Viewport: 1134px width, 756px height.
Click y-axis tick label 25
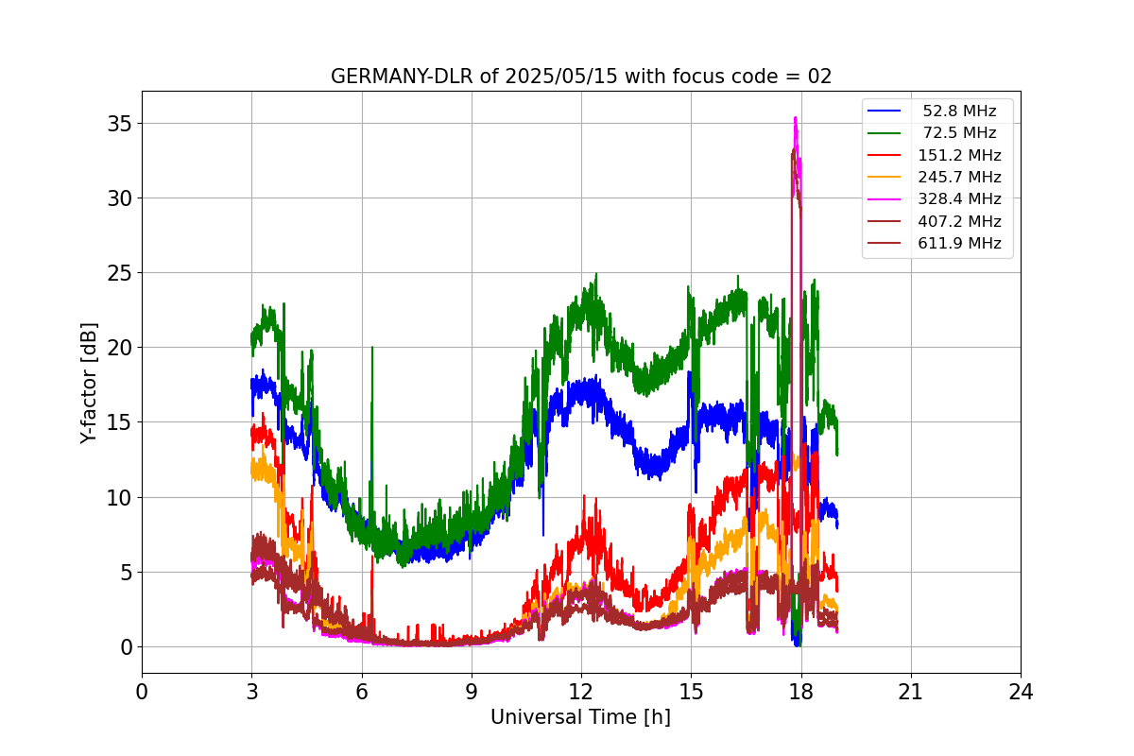(x=120, y=273)
